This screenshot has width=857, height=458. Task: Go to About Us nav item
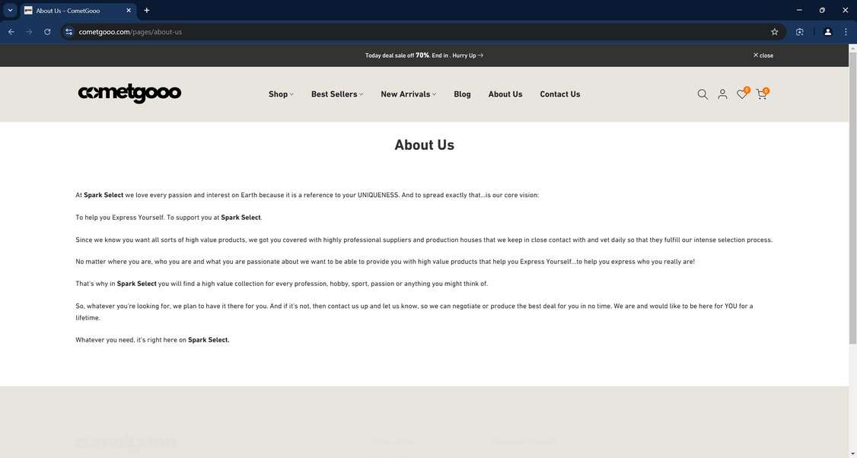[x=505, y=94]
